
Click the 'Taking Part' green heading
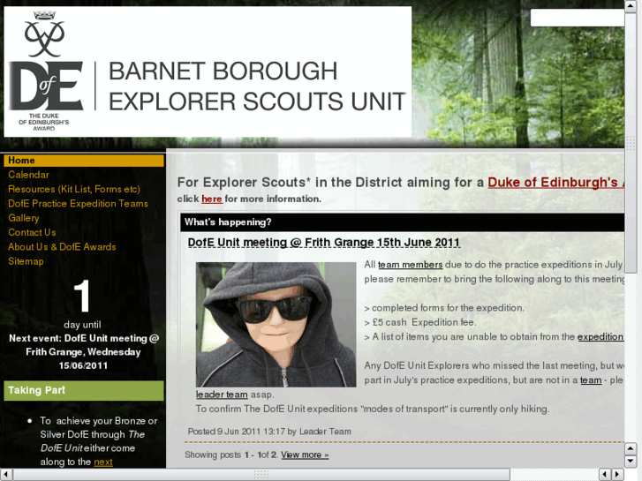(84, 390)
